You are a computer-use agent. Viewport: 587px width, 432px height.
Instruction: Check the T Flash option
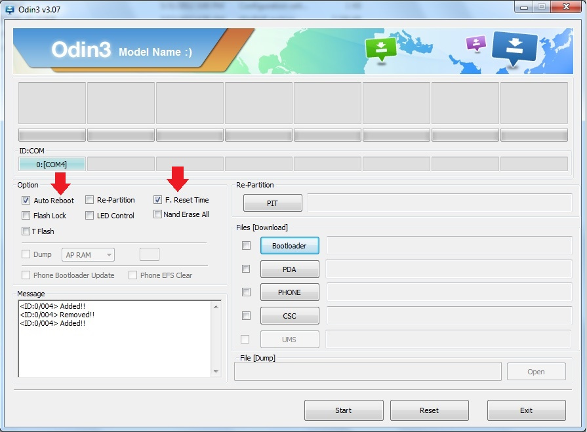pyautogui.click(x=26, y=231)
